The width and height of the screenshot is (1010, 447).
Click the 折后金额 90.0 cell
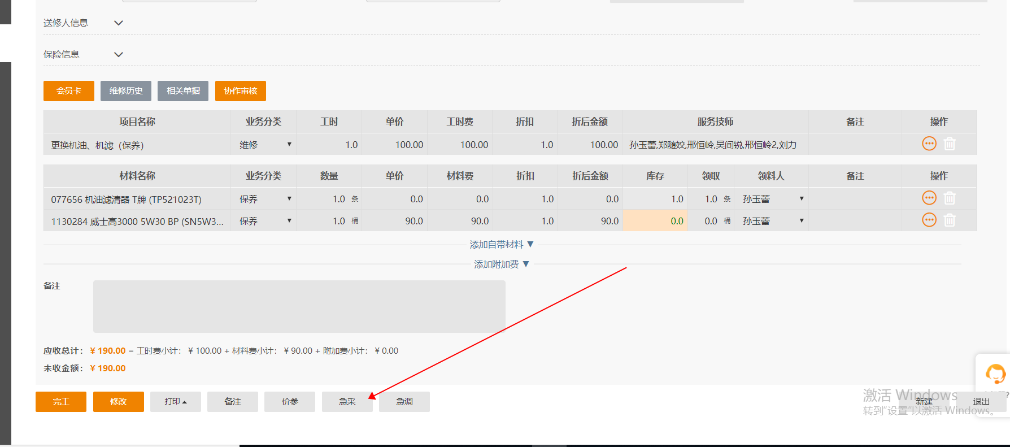[590, 221]
